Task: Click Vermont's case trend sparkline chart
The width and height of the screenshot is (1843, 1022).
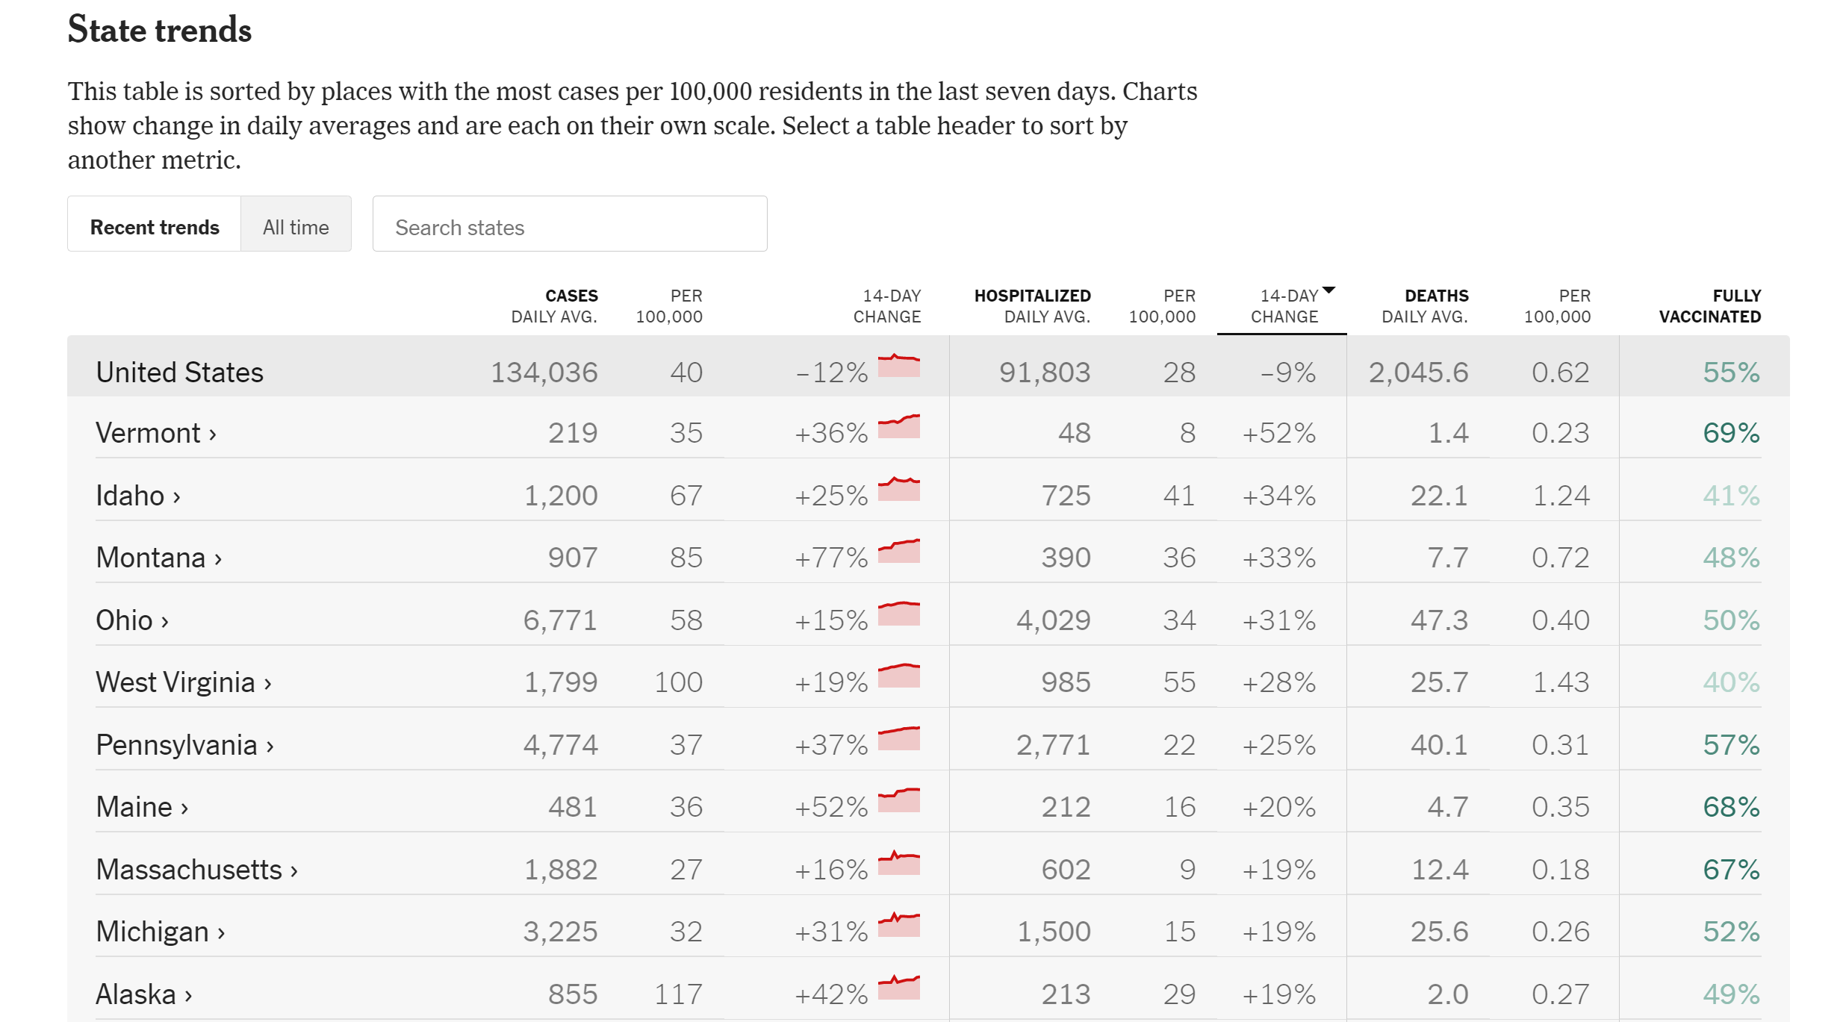Action: point(898,427)
